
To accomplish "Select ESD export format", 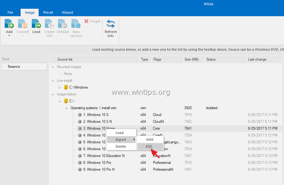I will pyautogui.click(x=150, y=146).
